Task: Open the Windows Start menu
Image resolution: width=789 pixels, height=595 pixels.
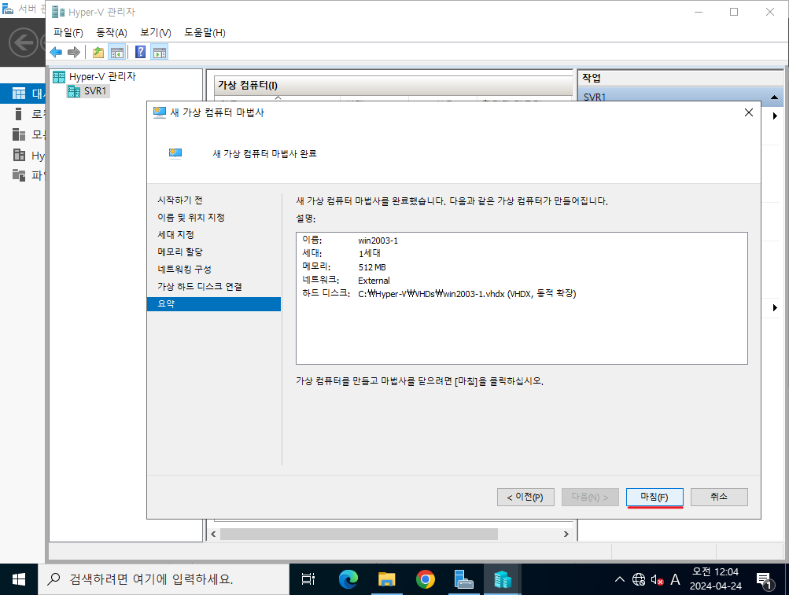Action: point(19,579)
